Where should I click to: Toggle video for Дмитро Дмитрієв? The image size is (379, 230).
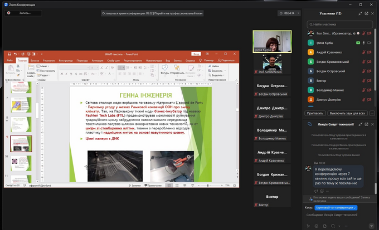370,101
